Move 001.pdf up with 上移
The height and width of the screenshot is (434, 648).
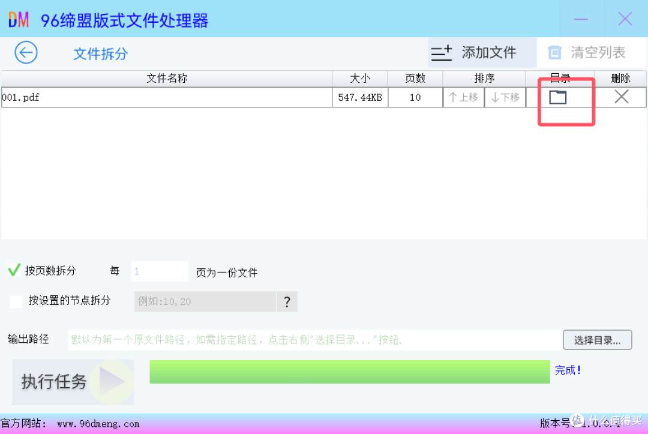point(463,98)
